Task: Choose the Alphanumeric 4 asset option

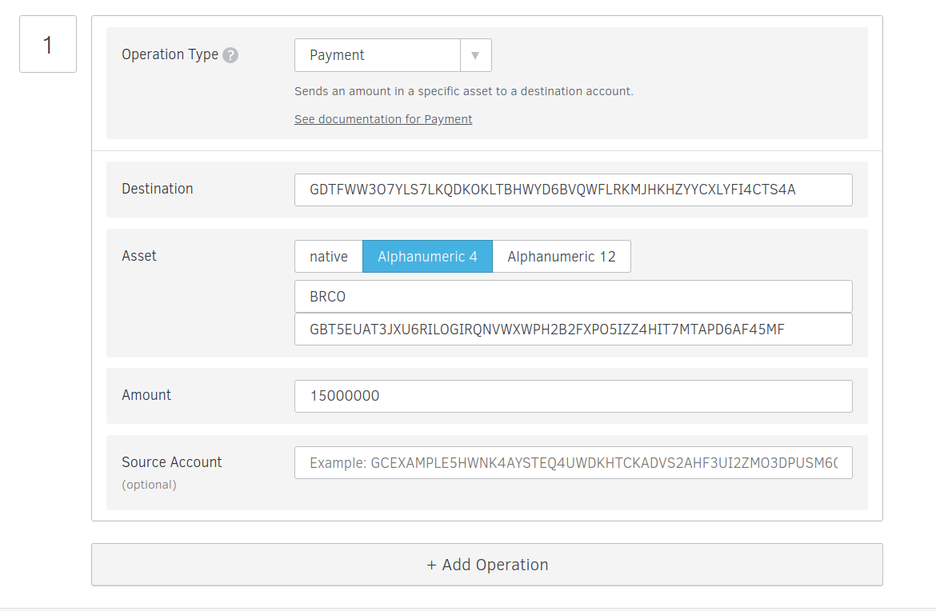Action: (x=427, y=257)
